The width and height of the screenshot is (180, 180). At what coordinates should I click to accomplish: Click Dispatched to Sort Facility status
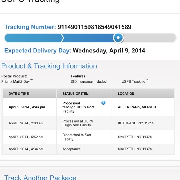click(77, 137)
